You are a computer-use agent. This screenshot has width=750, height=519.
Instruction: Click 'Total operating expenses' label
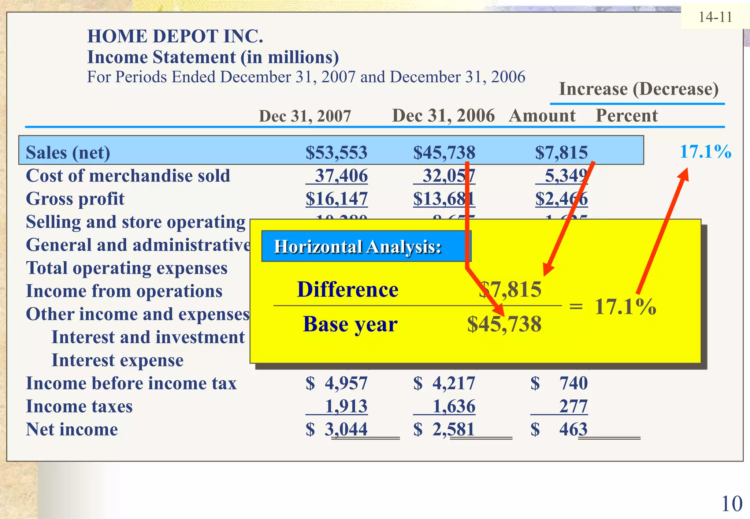coord(127,268)
